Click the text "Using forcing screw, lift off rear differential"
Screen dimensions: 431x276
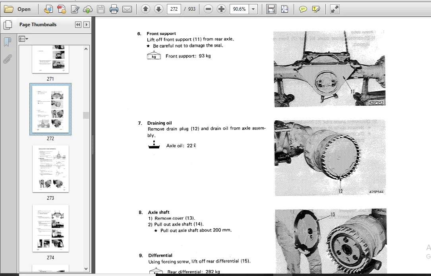tap(194, 261)
